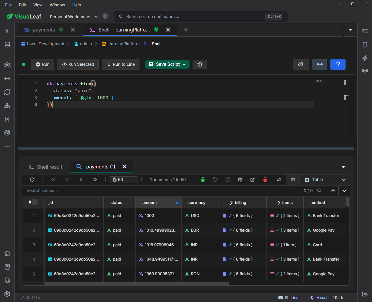Click the Search values input field
The height and width of the screenshot is (302, 372).
[163, 190]
